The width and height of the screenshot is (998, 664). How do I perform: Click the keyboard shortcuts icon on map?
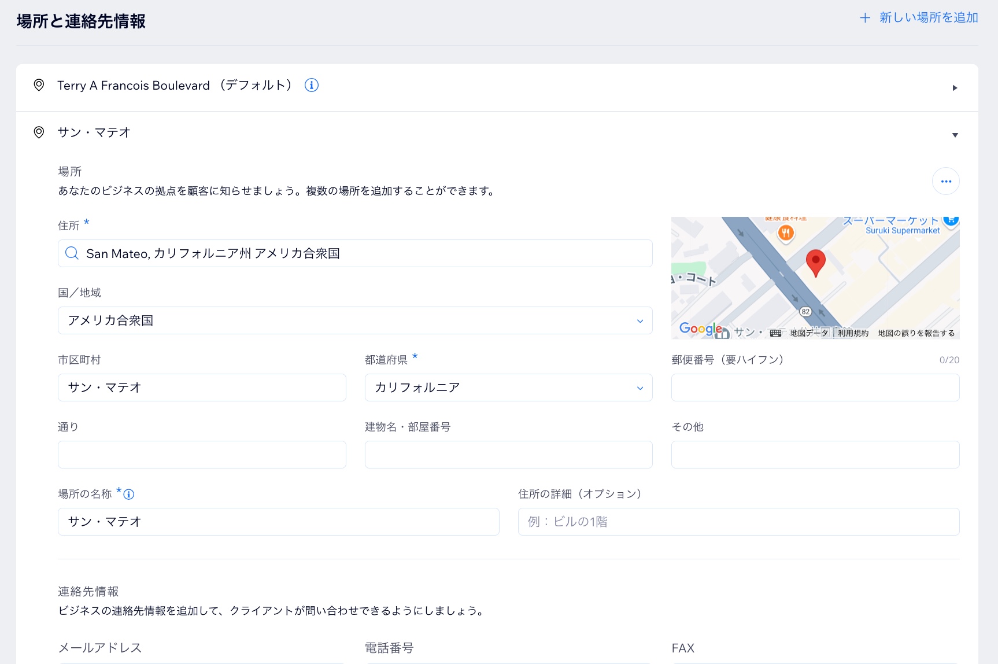coord(775,333)
